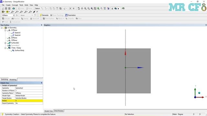Collapse the XYPlane tree node
Image resolution: width=207 pixels, height=116 pixels.
coord(5,30)
